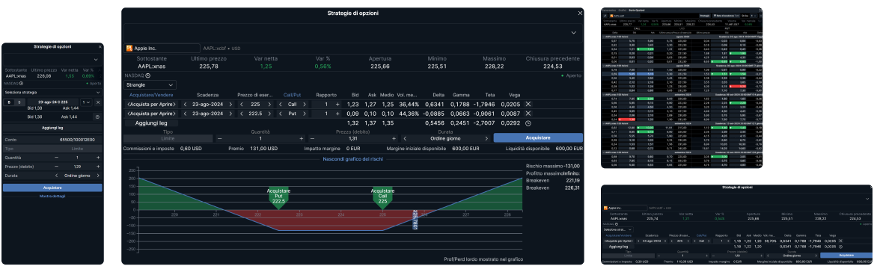Open the Strangle strategy dropdown
This screenshot has height=272, width=874.
[x=150, y=85]
